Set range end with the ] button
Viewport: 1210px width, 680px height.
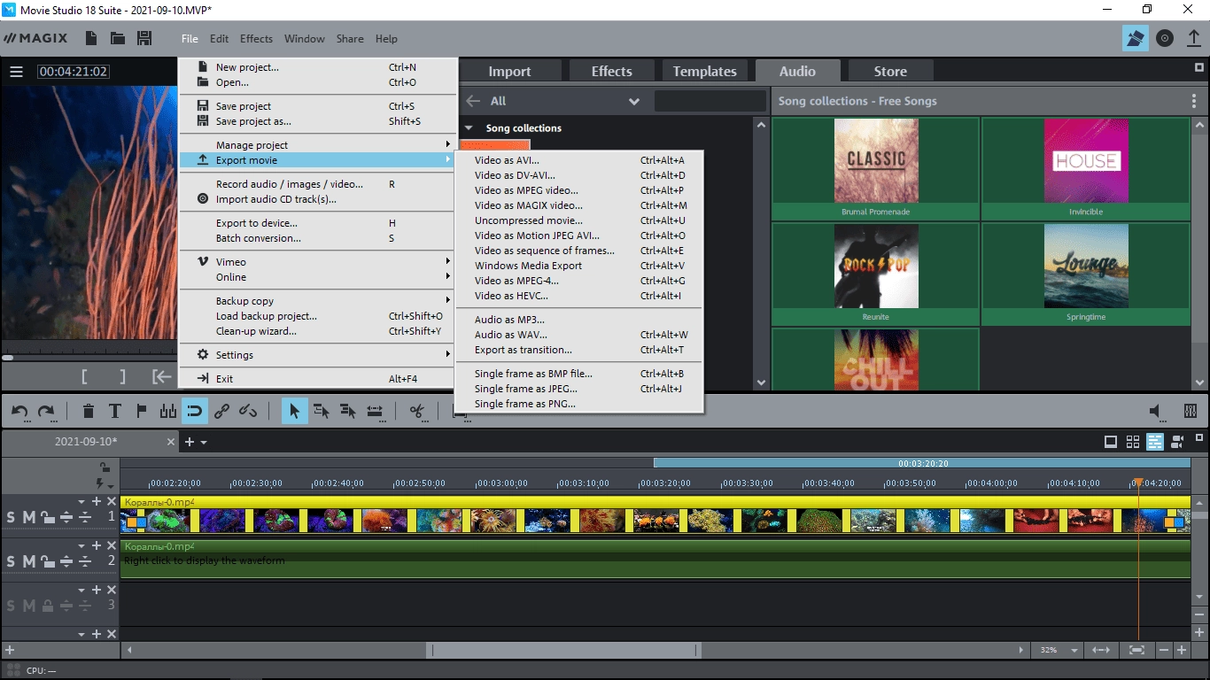[122, 377]
